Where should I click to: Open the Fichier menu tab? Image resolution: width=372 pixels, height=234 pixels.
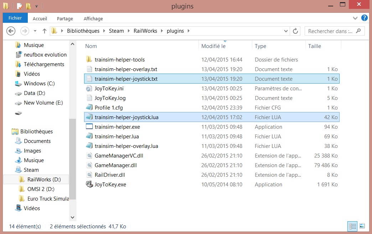[x=15, y=18]
